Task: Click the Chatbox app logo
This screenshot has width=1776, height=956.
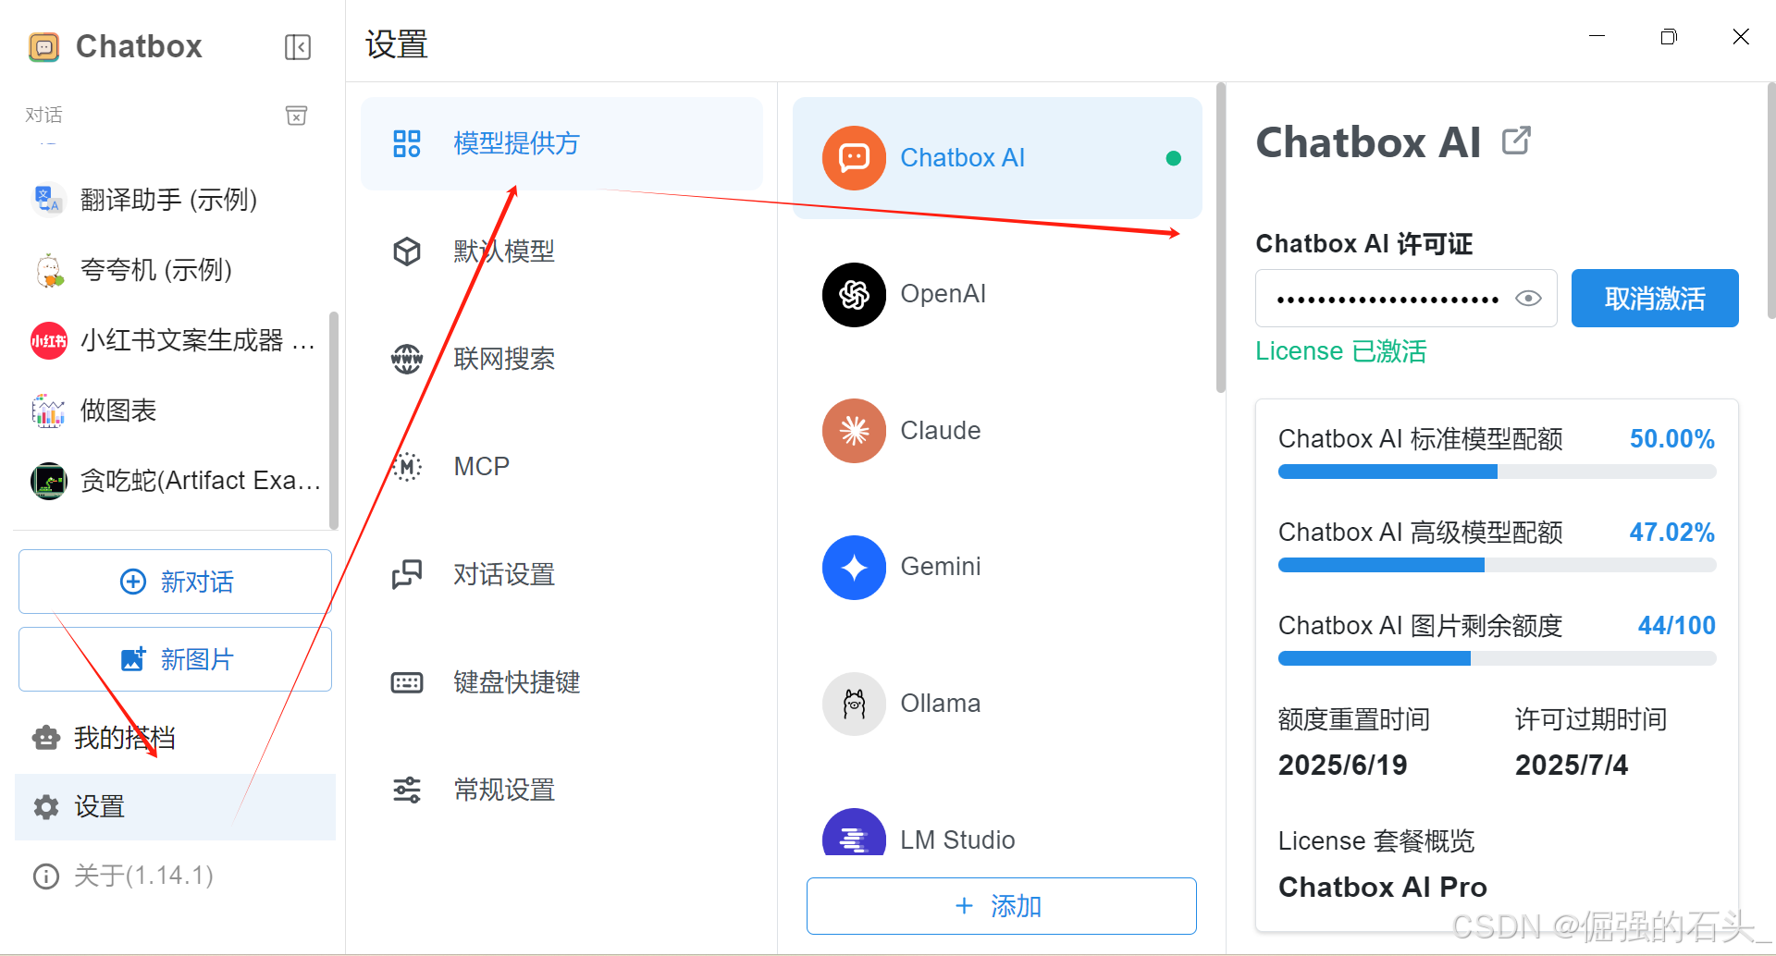Action: (44, 46)
